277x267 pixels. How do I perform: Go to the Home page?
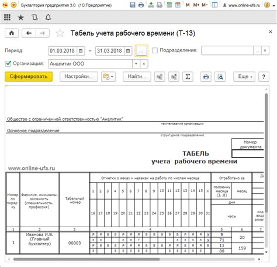(x=12, y=33)
